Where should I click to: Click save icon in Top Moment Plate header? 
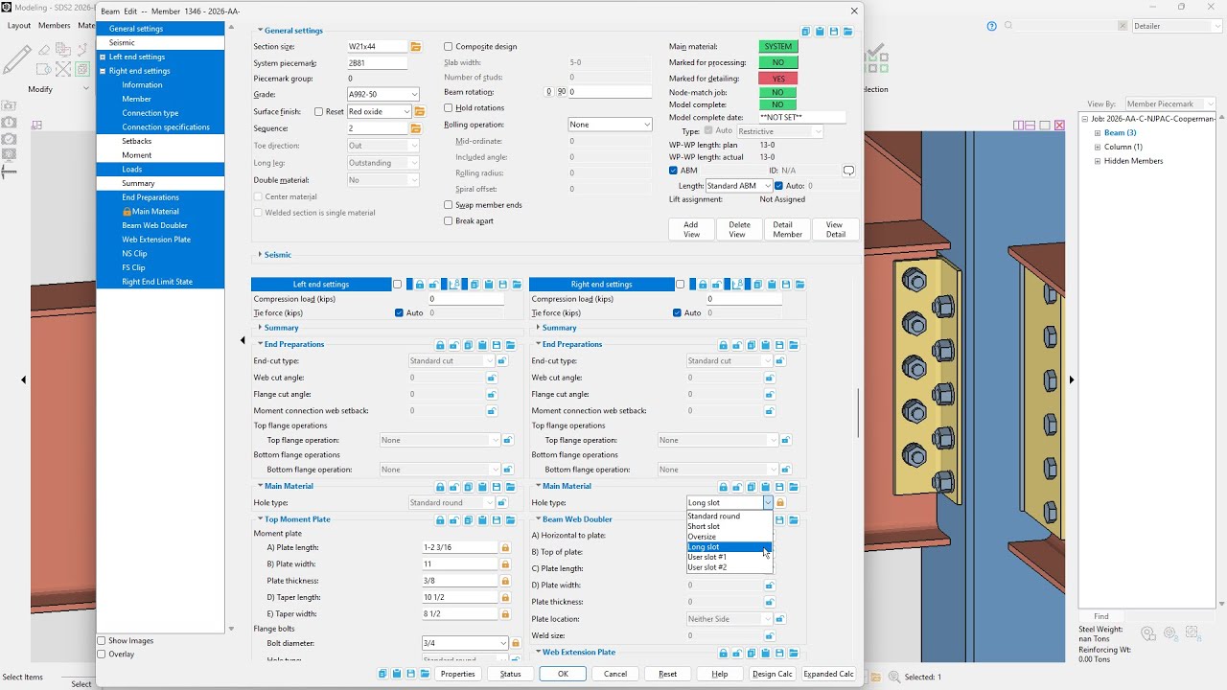pyautogui.click(x=497, y=520)
